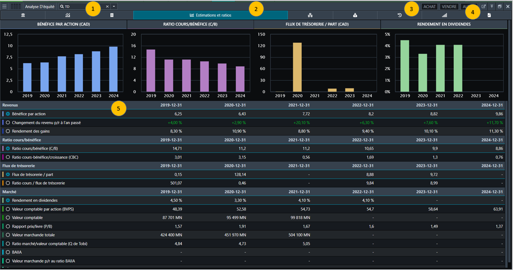513x270 pixels.
Task: Select the Rendement des gains radio button
Action: pyautogui.click(x=8, y=131)
